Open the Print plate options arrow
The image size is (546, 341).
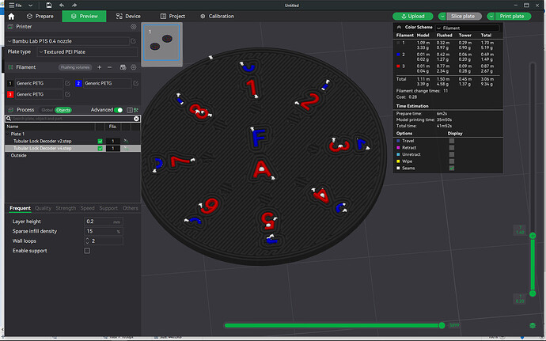click(x=491, y=17)
